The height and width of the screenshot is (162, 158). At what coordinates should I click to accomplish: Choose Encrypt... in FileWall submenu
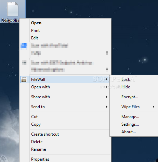tap(134, 97)
